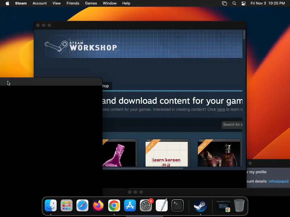This screenshot has height=217, width=290.
Task: Click the 'here' link in Workshop description
Action: pos(221,109)
